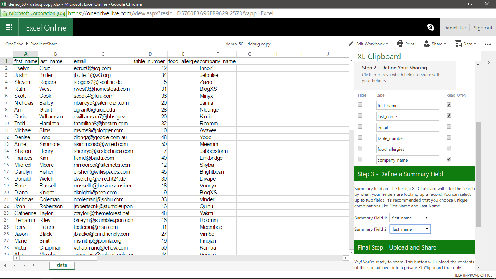Check the Hide box for first_name

(360, 105)
